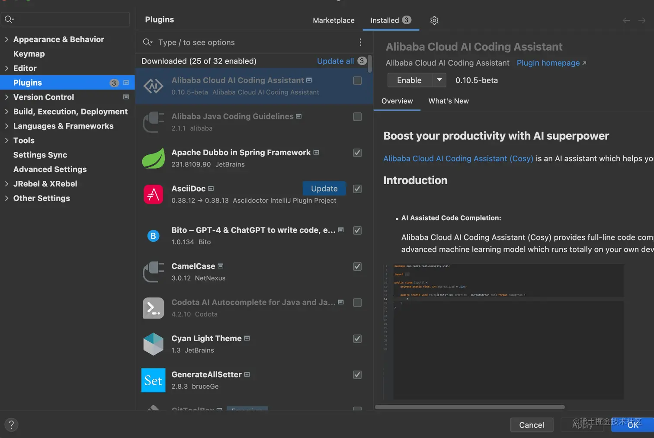The width and height of the screenshot is (654, 438).
Task: Toggle the Cyan Light Theme checkbox
Action: (357, 339)
